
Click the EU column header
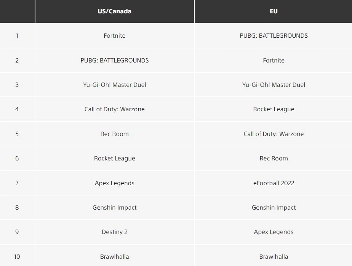274,11
